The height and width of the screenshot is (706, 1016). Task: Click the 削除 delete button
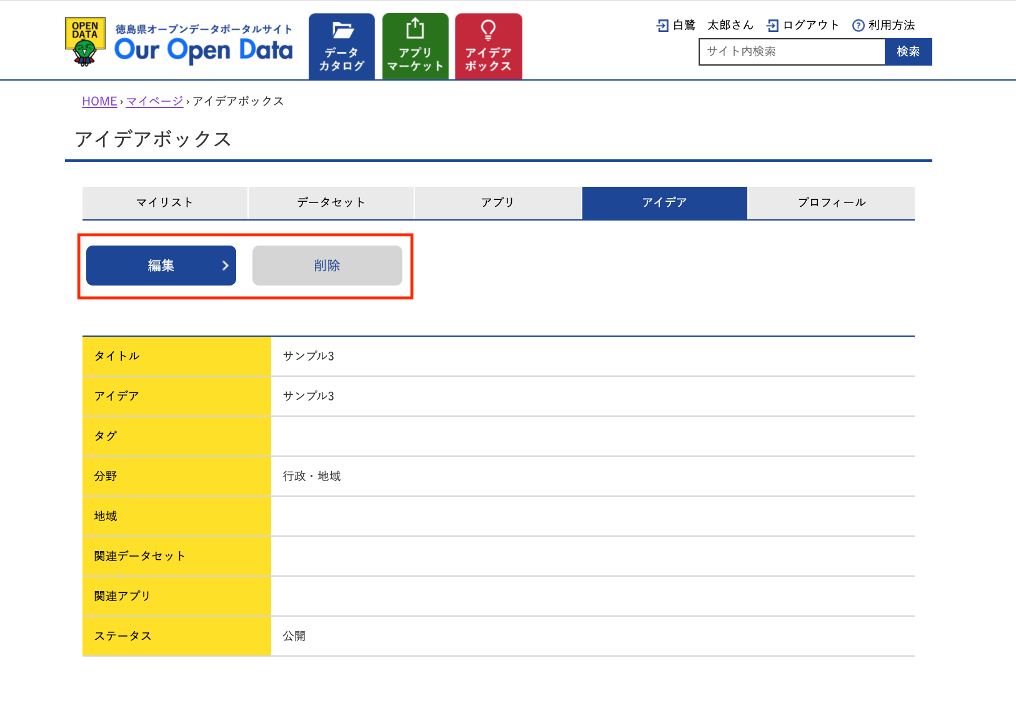(327, 266)
